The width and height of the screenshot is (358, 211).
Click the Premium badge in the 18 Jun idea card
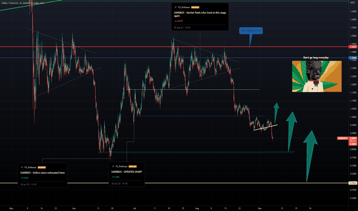coord(41,167)
